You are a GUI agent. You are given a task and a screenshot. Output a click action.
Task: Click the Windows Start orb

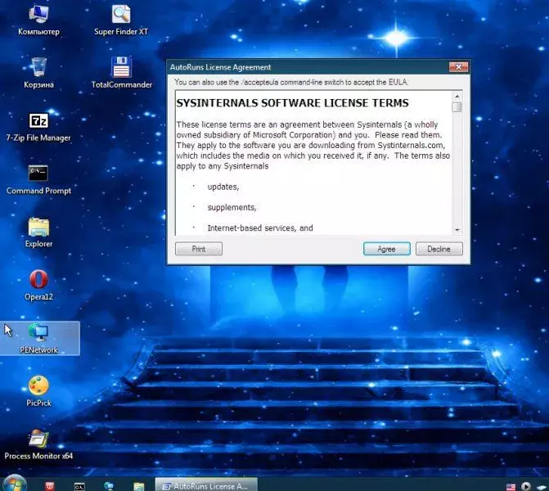pyautogui.click(x=15, y=484)
